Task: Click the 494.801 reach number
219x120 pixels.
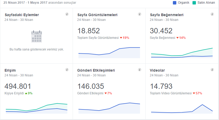Action: pos(18,86)
